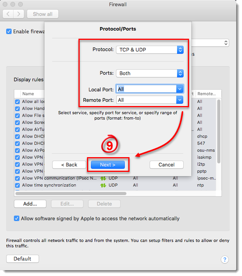Click direction arrows icon of IPsec VPN rule

tap(103, 178)
